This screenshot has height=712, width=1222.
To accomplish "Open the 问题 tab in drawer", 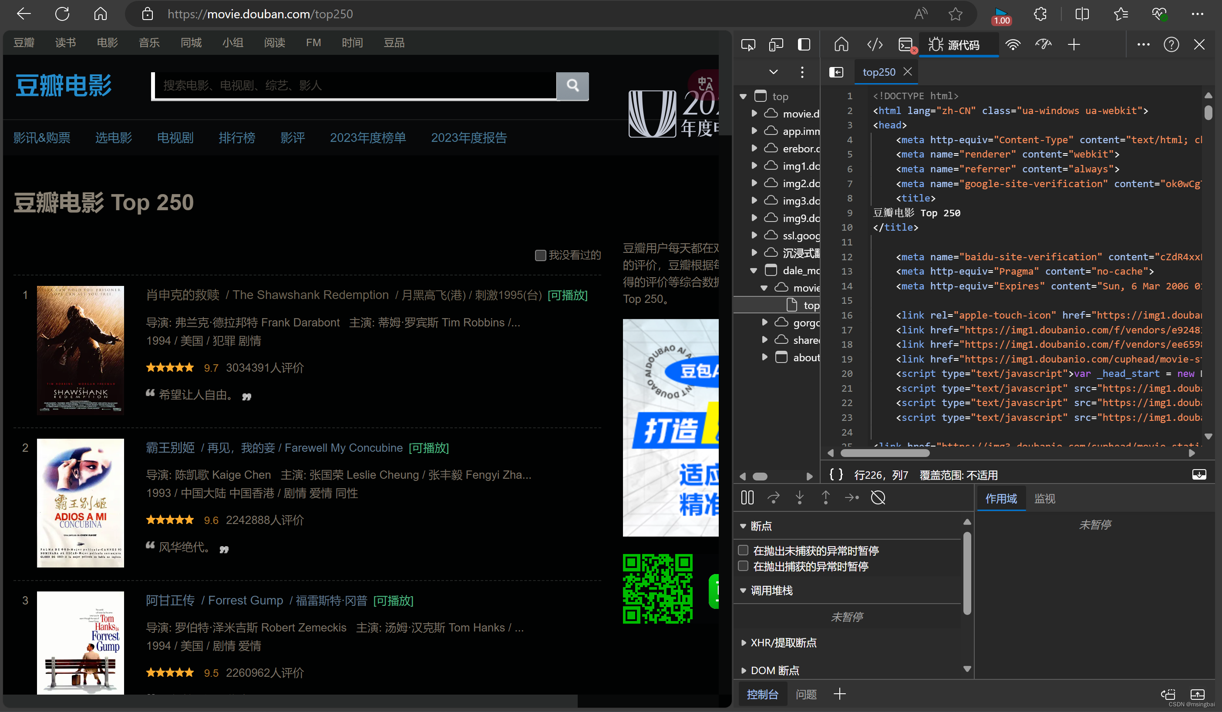I will pos(806,694).
